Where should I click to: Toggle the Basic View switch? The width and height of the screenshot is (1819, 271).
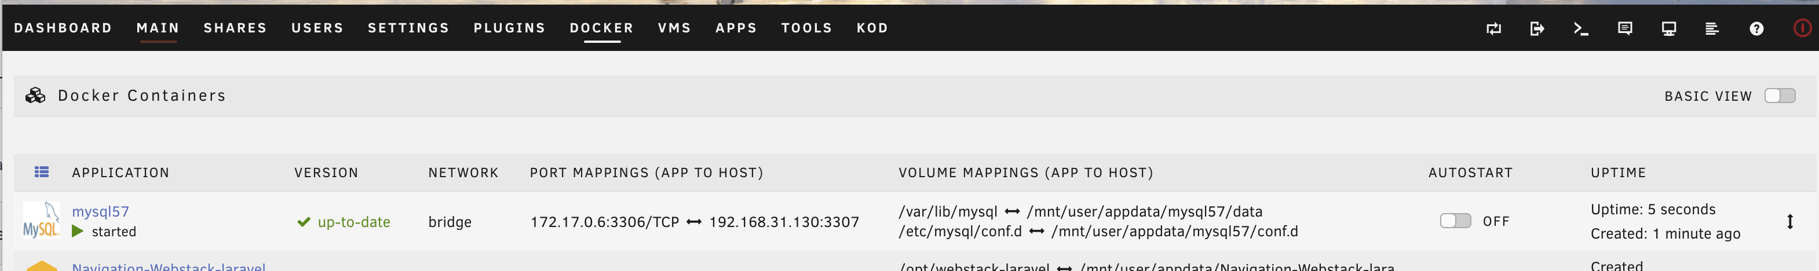(x=1779, y=96)
